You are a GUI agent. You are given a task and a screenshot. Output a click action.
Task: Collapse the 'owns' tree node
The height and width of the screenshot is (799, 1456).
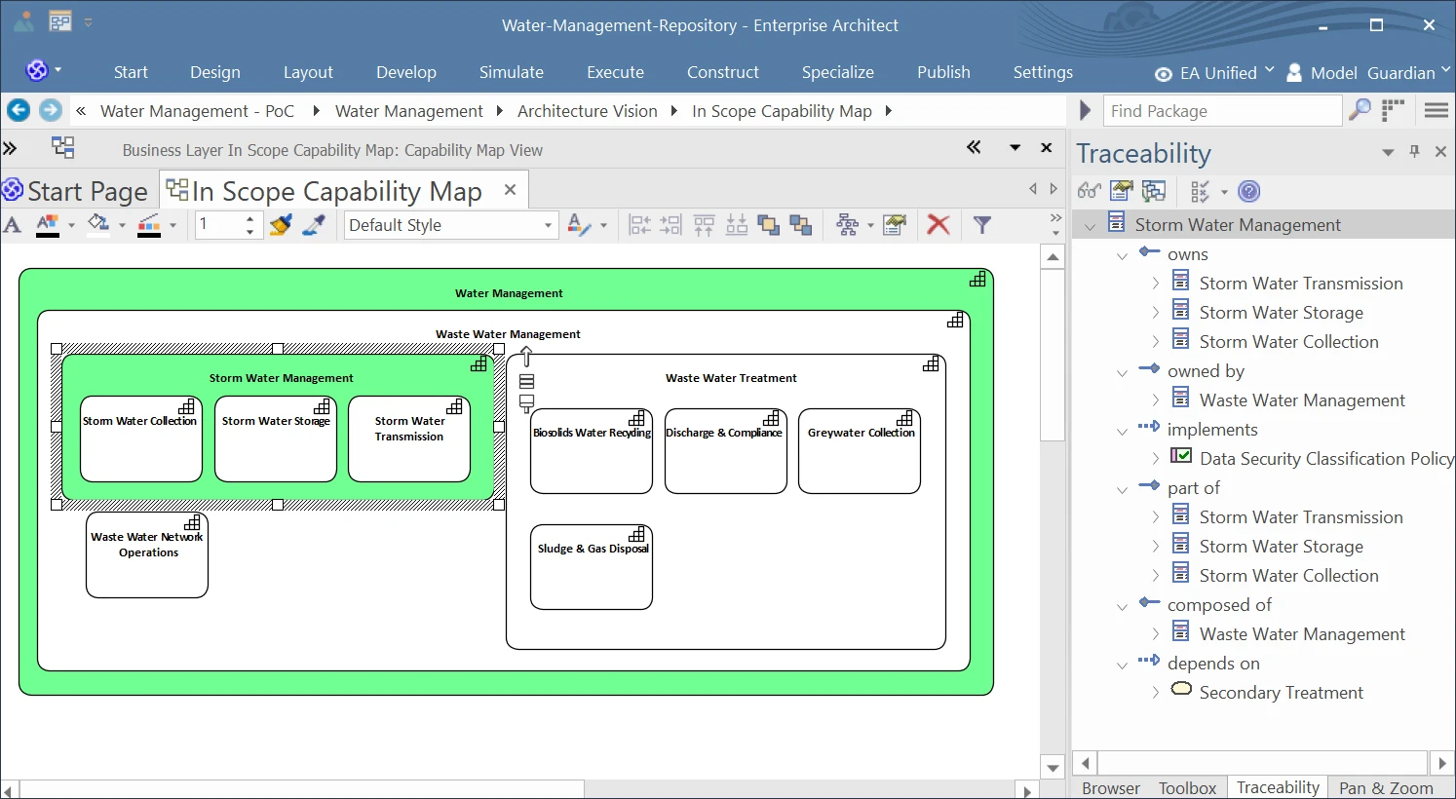pos(1122,255)
